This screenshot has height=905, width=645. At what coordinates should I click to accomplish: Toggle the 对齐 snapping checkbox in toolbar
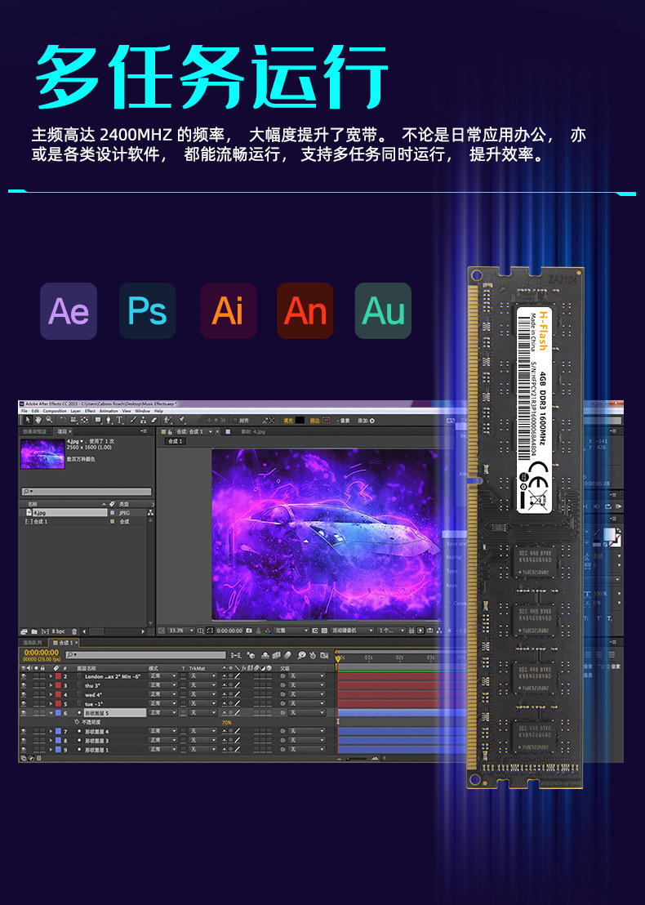235,420
